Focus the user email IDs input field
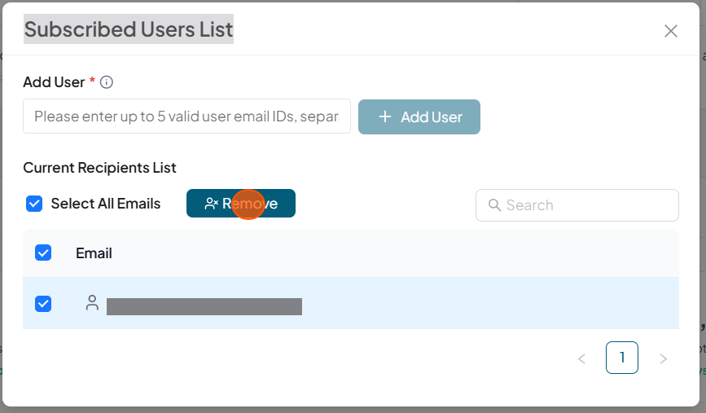This screenshot has height=413, width=706. click(186, 116)
